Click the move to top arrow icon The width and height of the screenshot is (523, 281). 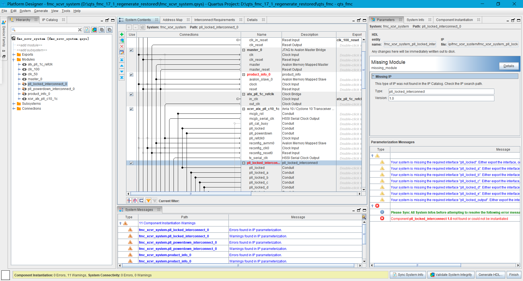pos(122,60)
